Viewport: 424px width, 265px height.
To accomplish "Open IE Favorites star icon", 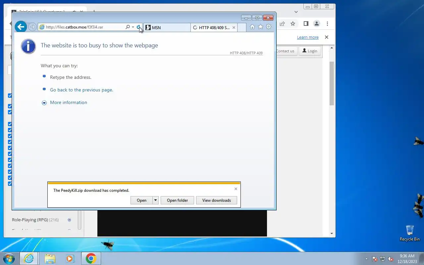I will click(261, 27).
